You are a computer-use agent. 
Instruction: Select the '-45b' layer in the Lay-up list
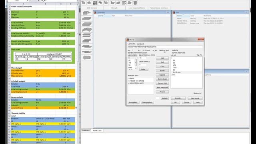tap(174, 68)
